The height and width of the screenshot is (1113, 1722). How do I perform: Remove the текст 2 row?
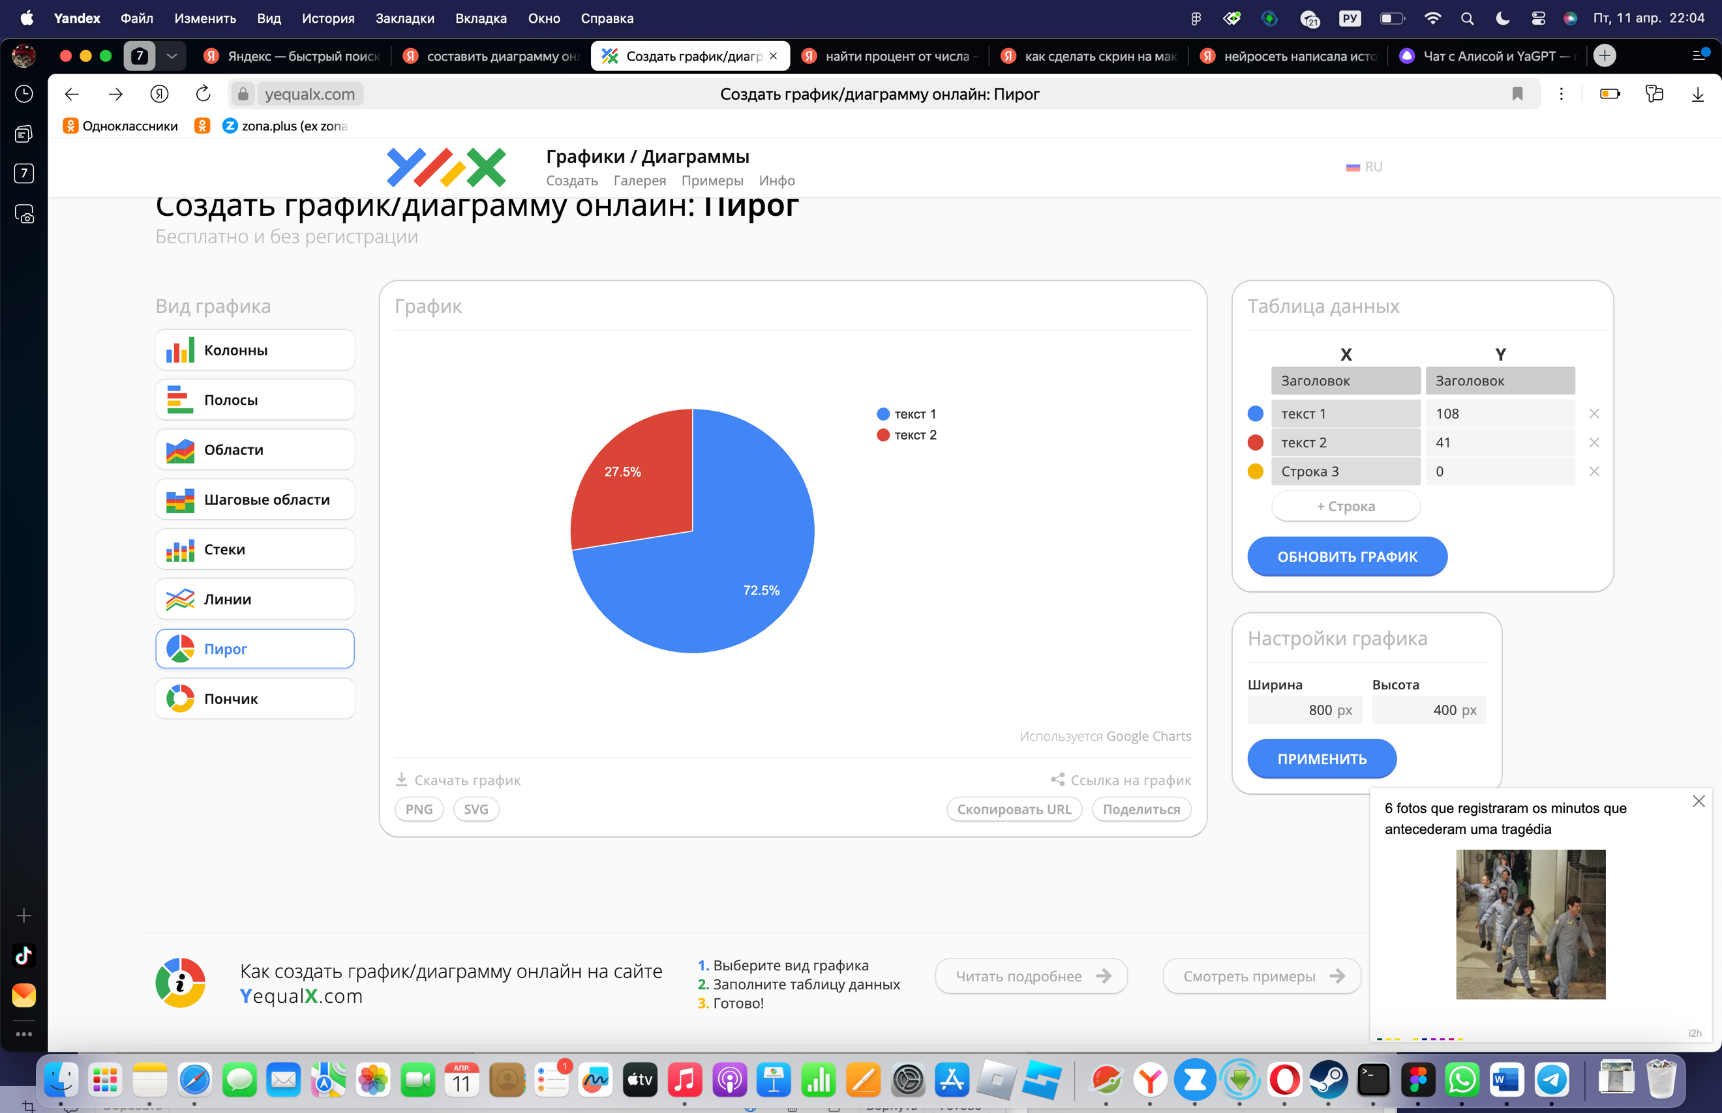tap(1594, 442)
